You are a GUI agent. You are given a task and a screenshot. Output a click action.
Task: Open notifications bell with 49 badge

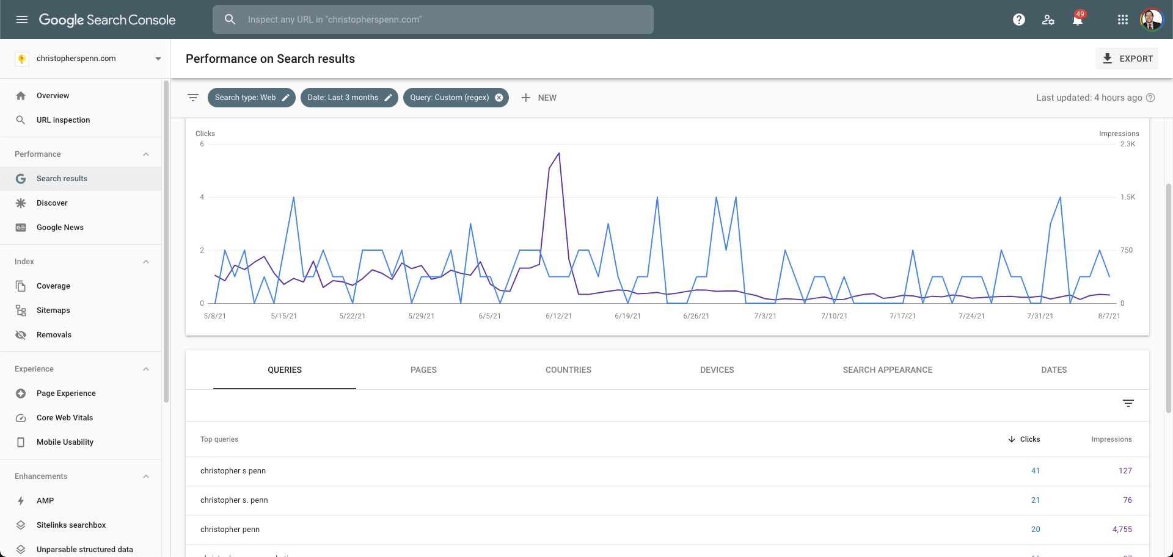[x=1078, y=20]
